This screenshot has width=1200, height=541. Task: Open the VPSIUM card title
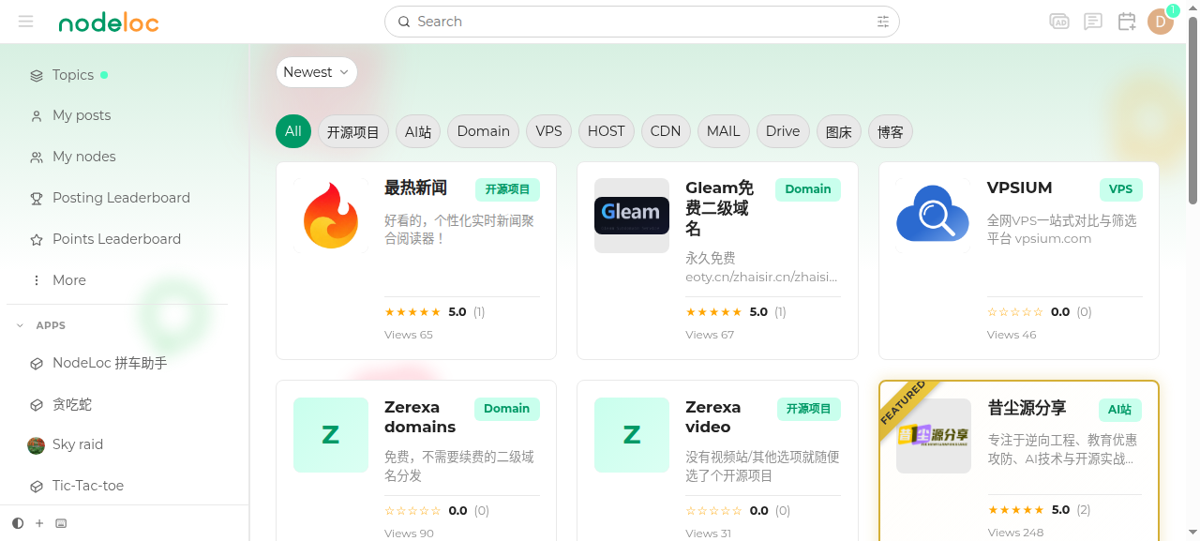tap(1020, 188)
